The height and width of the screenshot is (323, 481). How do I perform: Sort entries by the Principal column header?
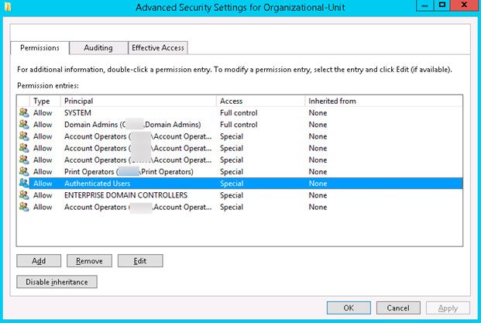click(138, 101)
